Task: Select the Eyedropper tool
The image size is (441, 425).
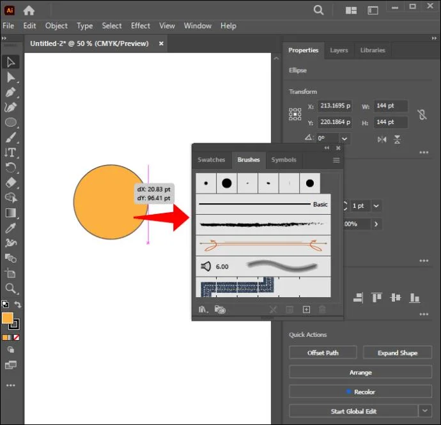Action: tap(11, 228)
